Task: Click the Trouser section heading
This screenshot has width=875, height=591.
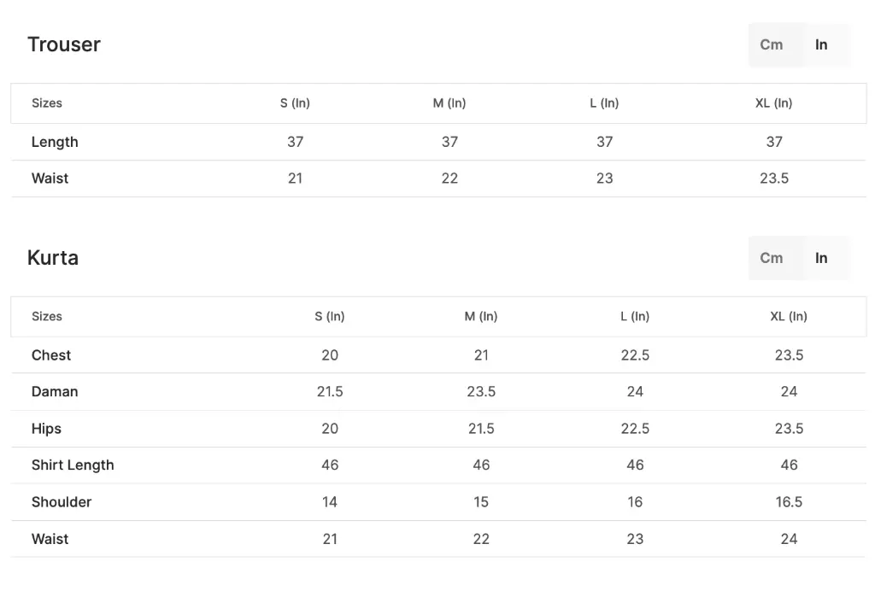Action: coord(64,44)
